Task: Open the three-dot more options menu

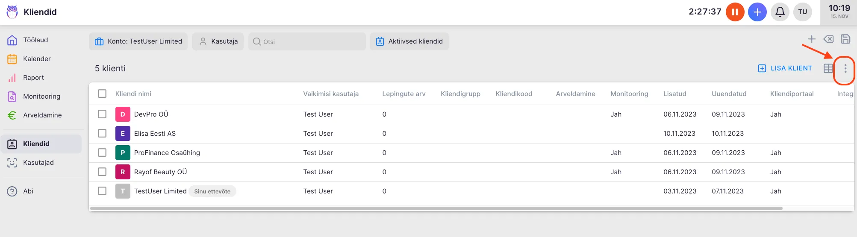Action: tap(845, 68)
